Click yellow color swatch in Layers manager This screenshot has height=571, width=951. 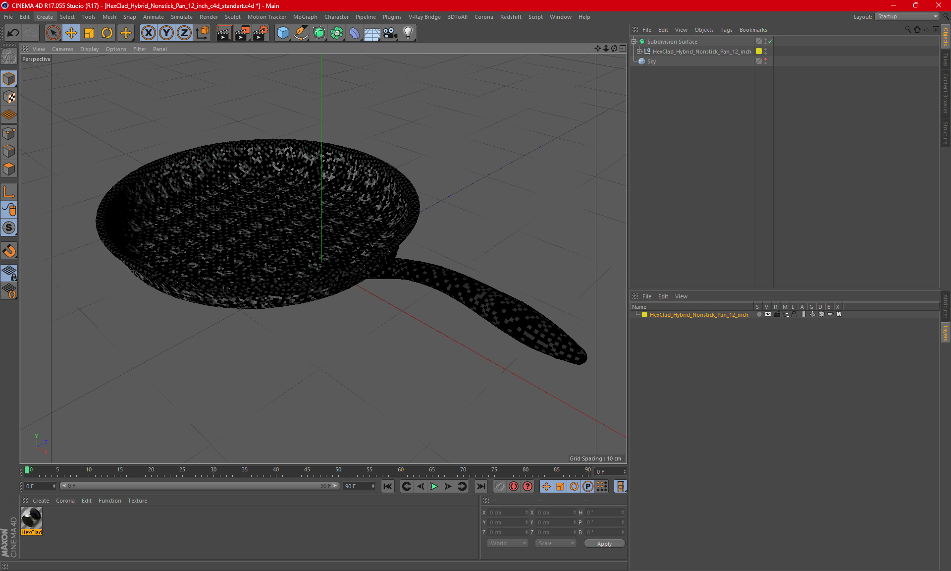click(644, 315)
